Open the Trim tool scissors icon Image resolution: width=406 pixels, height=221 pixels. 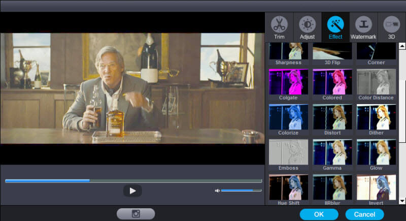[279, 27]
